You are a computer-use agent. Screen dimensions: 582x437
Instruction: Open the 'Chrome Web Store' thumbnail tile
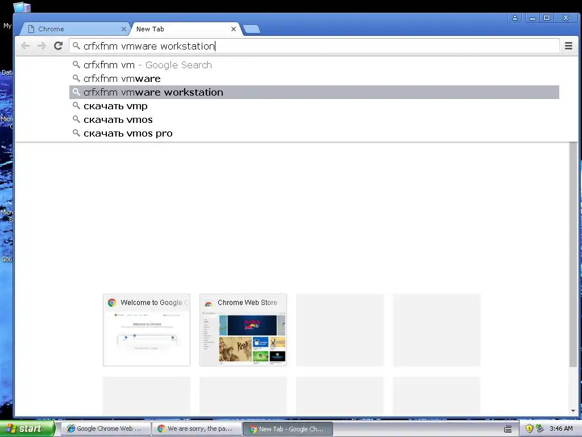coord(243,330)
